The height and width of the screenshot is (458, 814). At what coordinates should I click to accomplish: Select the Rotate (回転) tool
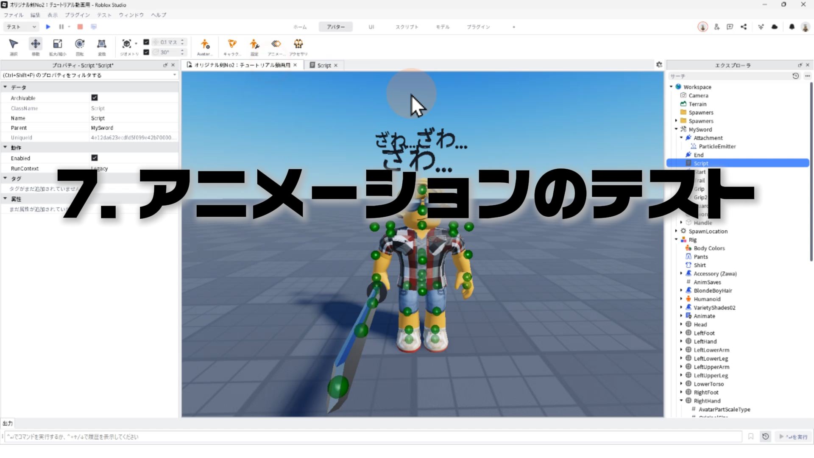(x=80, y=44)
